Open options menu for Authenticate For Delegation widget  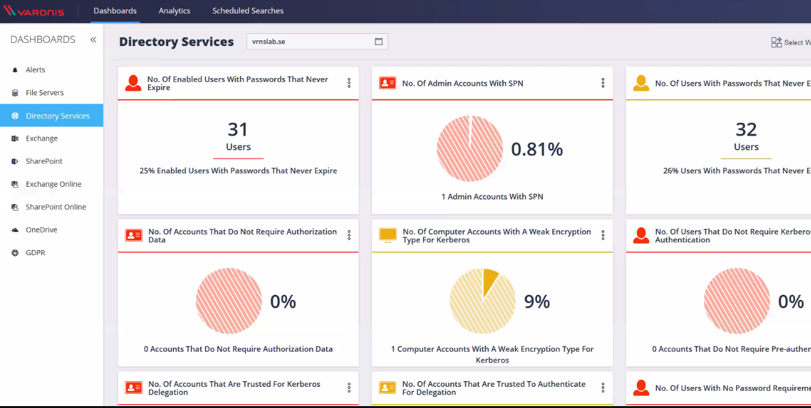(603, 388)
